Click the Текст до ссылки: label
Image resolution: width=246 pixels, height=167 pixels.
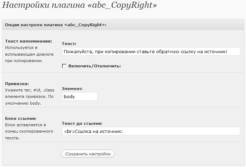pos(82,123)
